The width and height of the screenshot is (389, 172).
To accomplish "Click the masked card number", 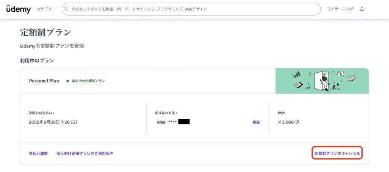I will [179, 122].
